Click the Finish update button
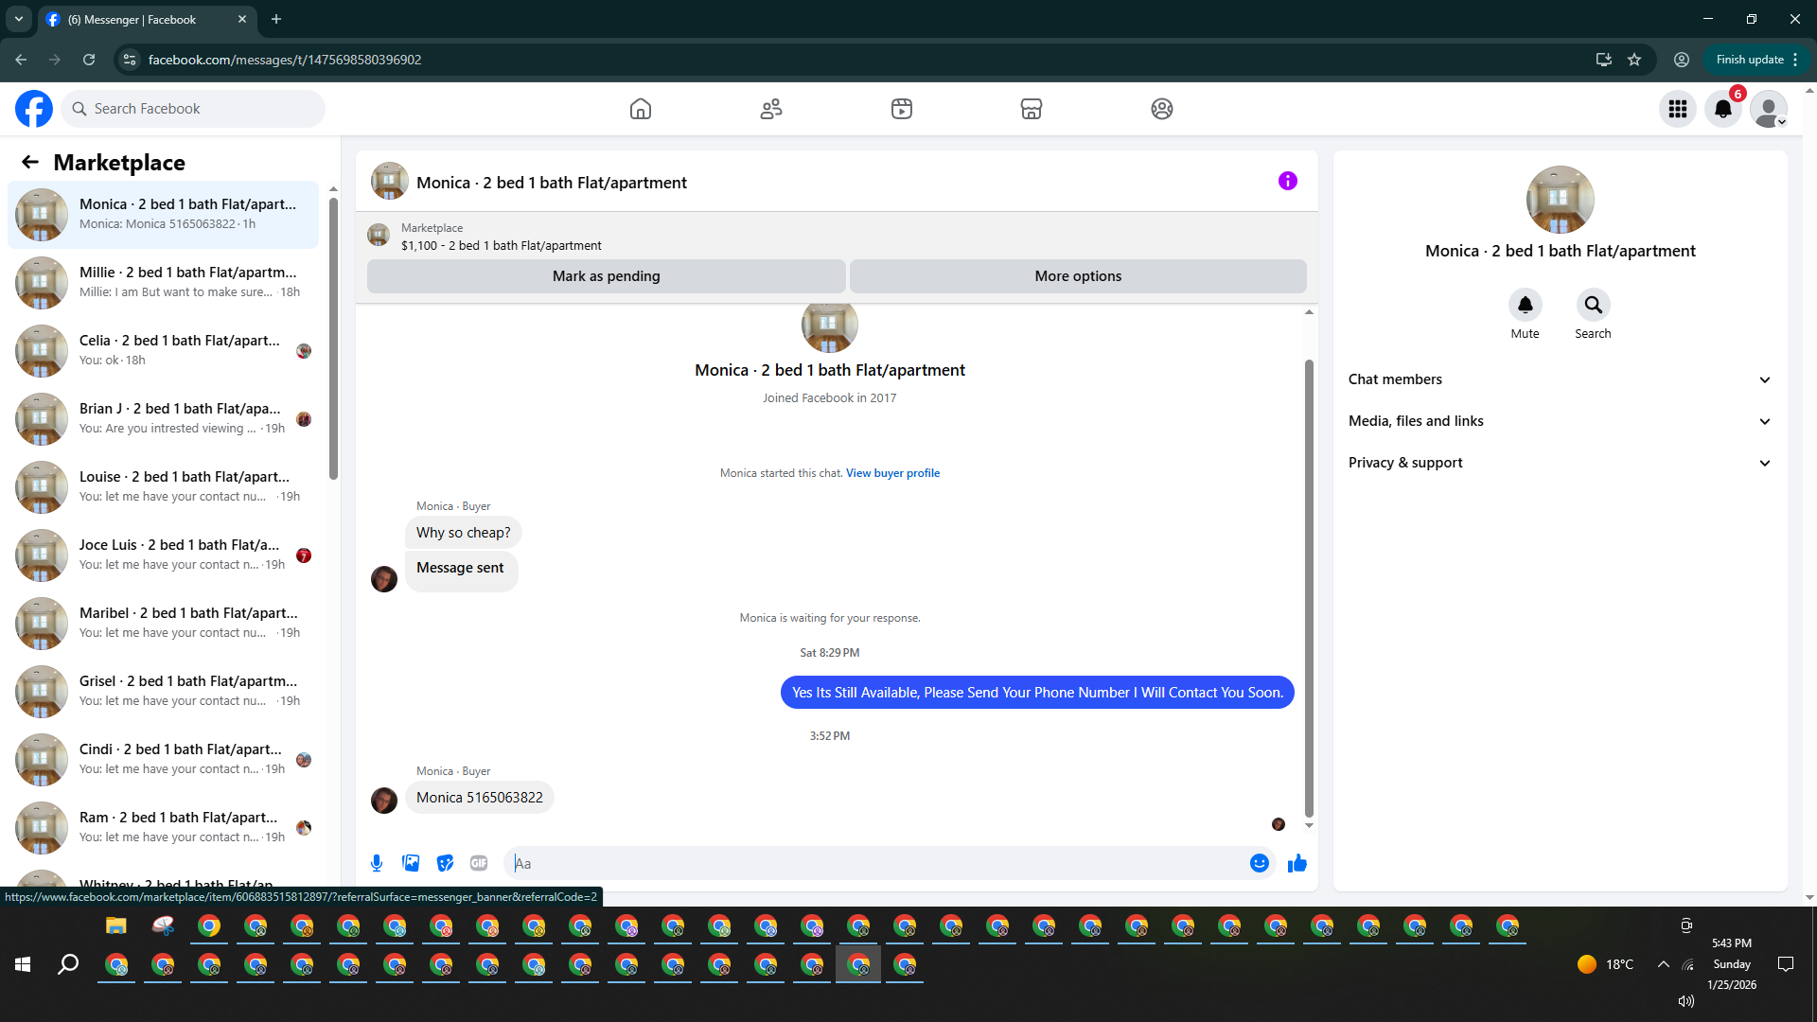This screenshot has width=1817, height=1022. click(x=1757, y=60)
